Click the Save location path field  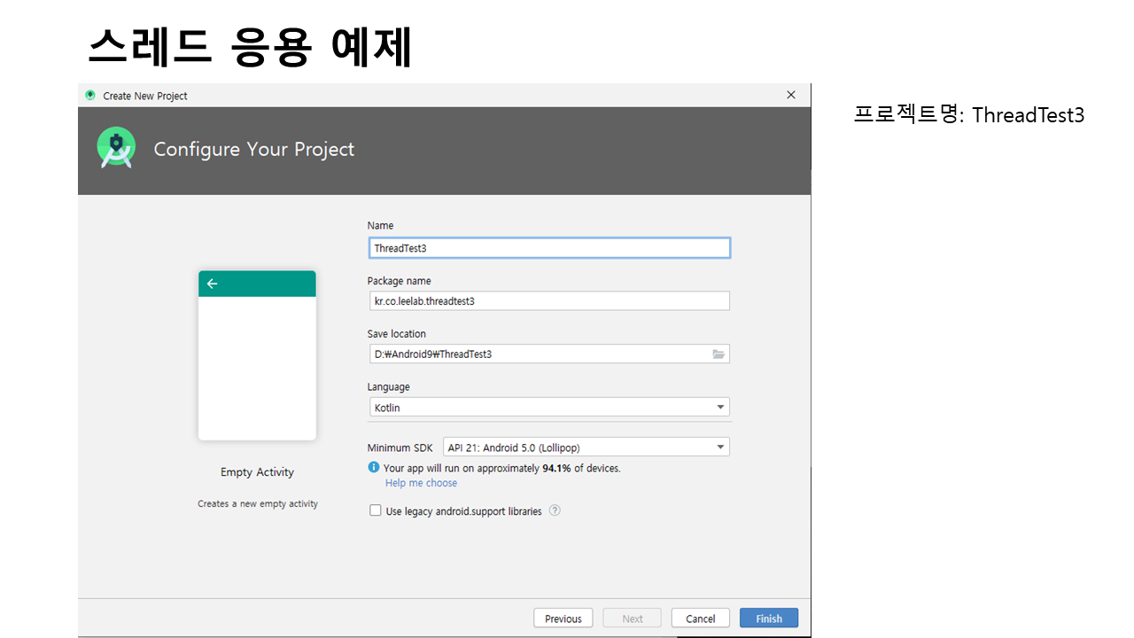coord(537,354)
